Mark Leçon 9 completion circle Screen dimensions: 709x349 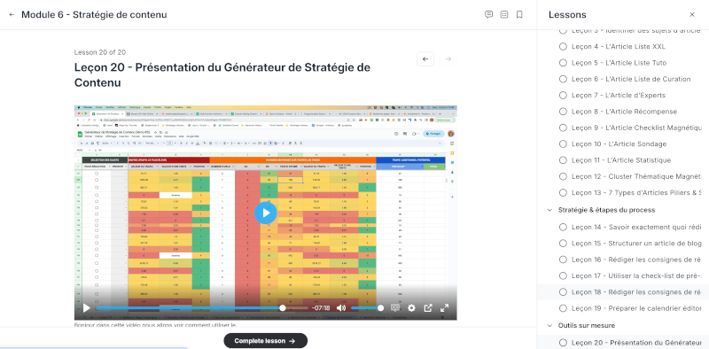(563, 128)
